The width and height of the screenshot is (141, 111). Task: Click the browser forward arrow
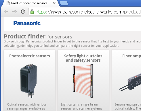14,12
